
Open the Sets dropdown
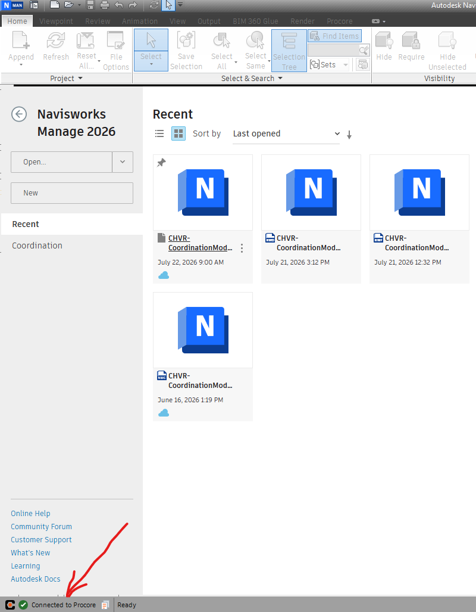click(x=329, y=65)
